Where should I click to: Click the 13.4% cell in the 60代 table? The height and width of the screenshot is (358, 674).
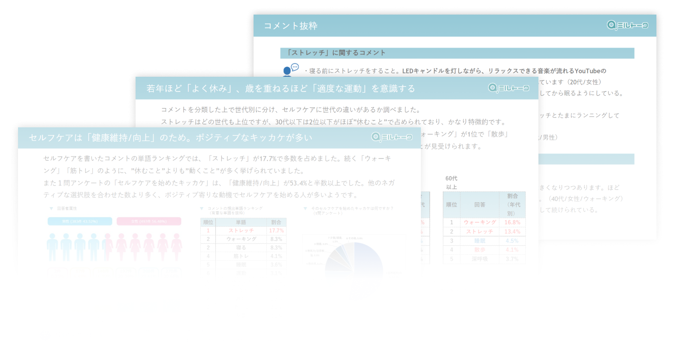coord(512,232)
